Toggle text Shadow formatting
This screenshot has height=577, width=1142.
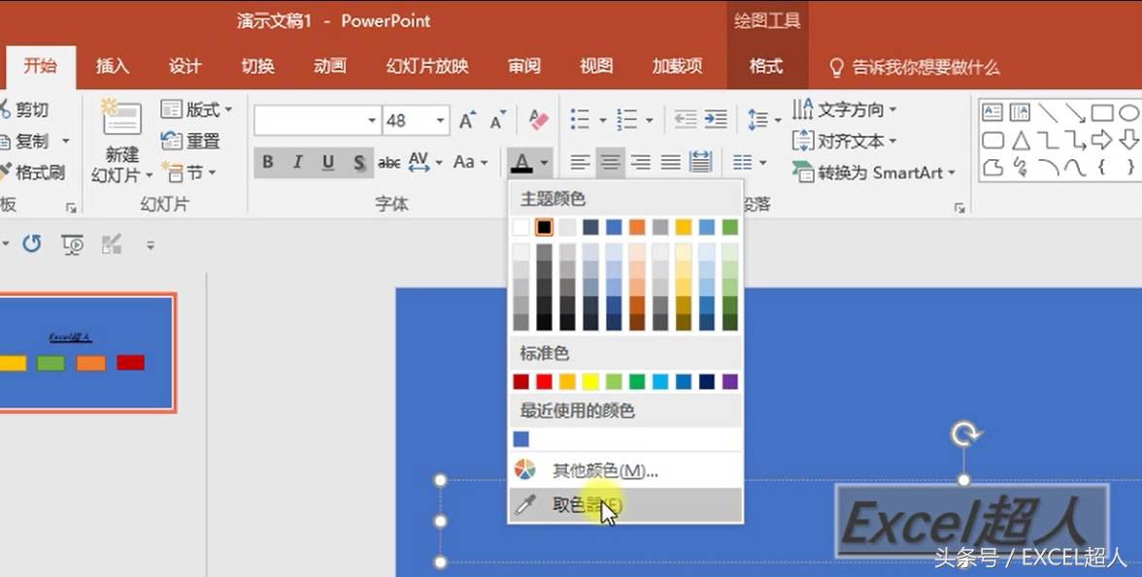[x=359, y=162]
